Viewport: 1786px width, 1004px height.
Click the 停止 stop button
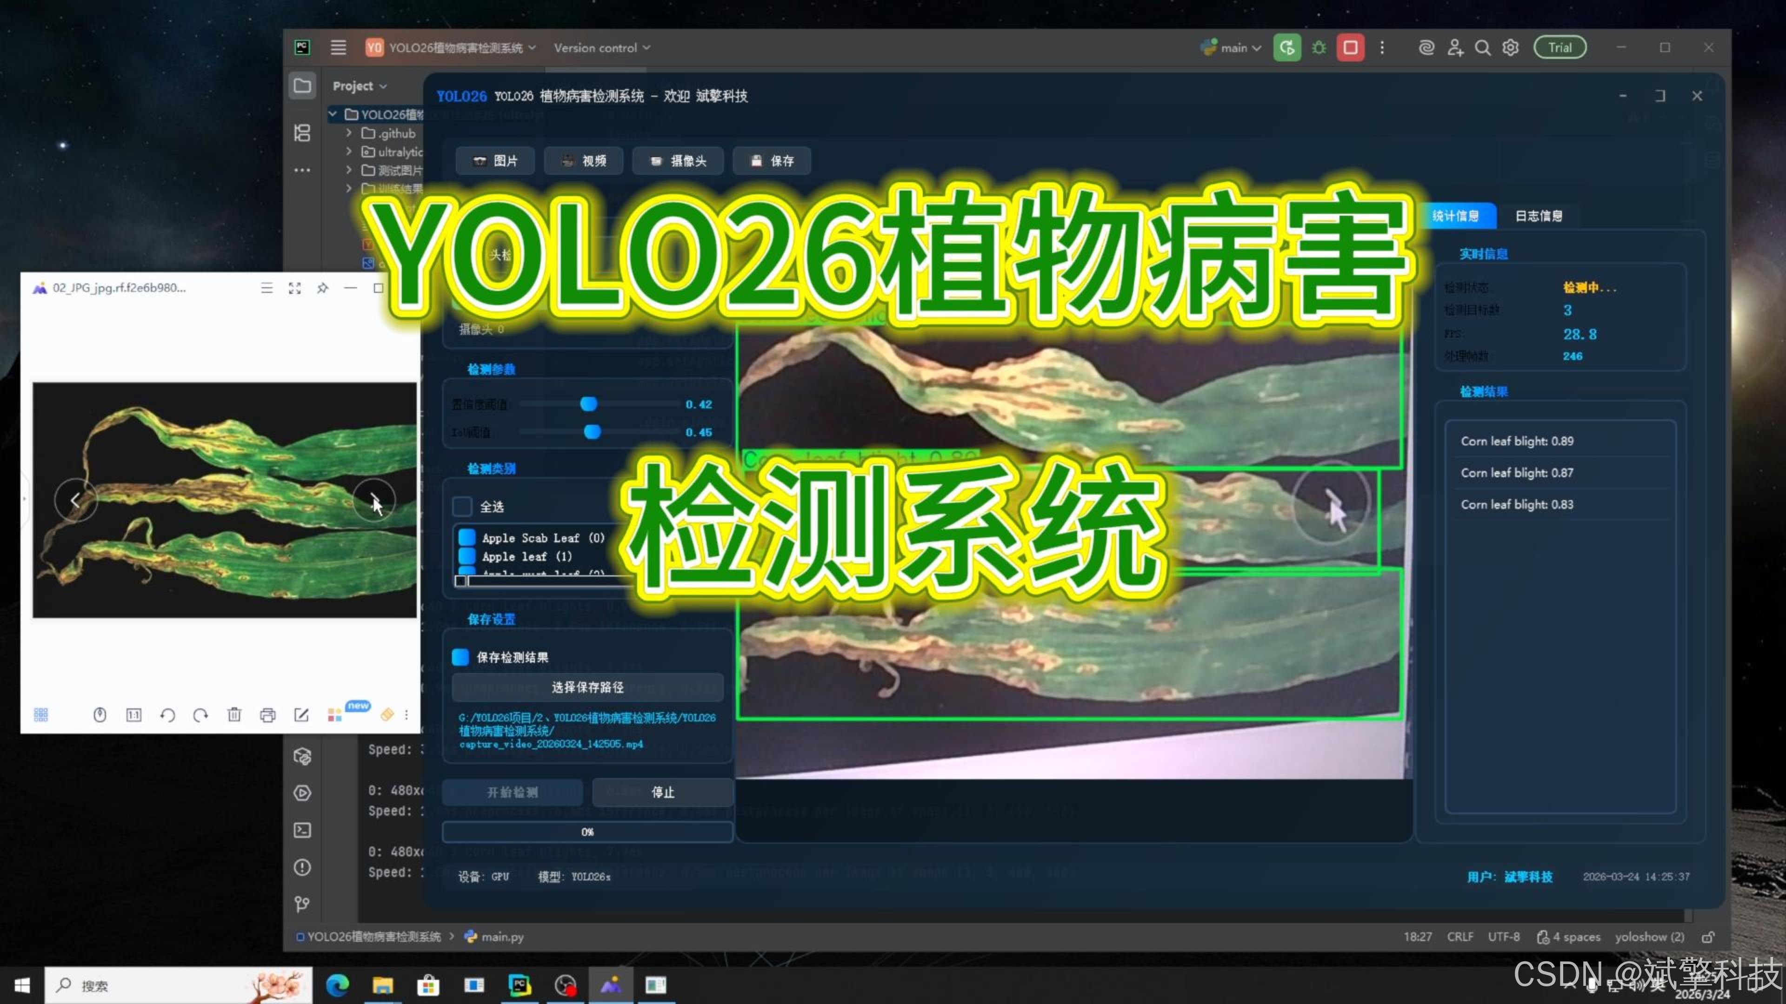pyautogui.click(x=663, y=792)
